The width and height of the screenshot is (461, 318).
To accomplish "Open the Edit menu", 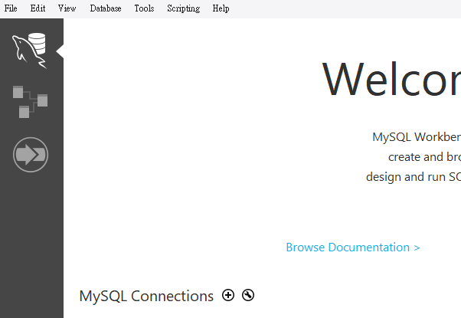I will coord(38,8).
